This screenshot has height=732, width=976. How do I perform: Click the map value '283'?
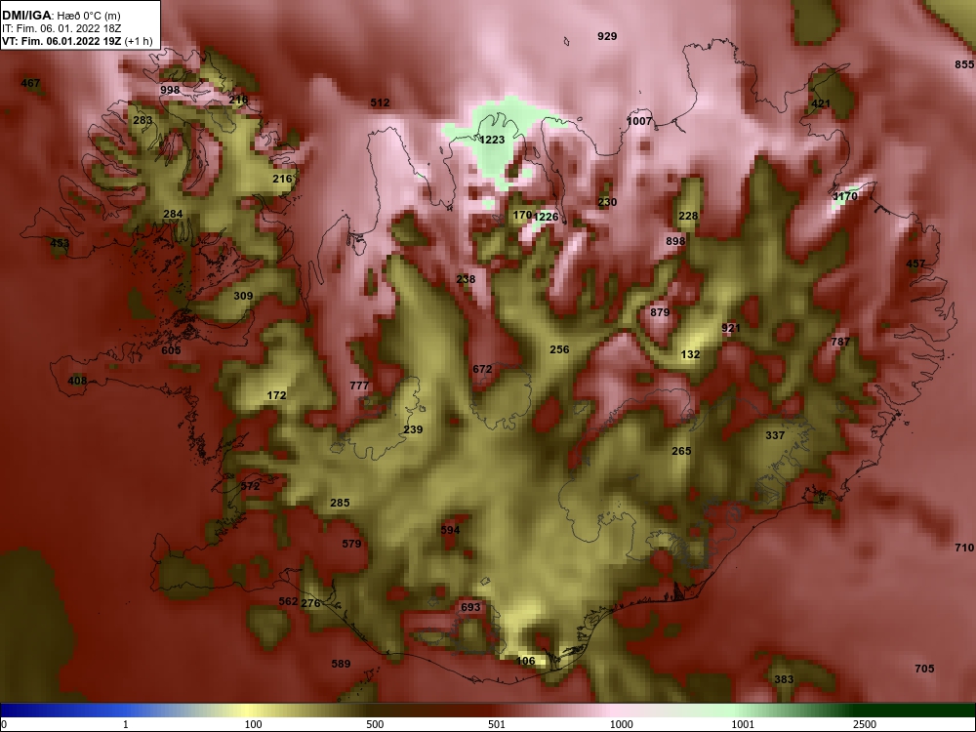click(x=142, y=120)
